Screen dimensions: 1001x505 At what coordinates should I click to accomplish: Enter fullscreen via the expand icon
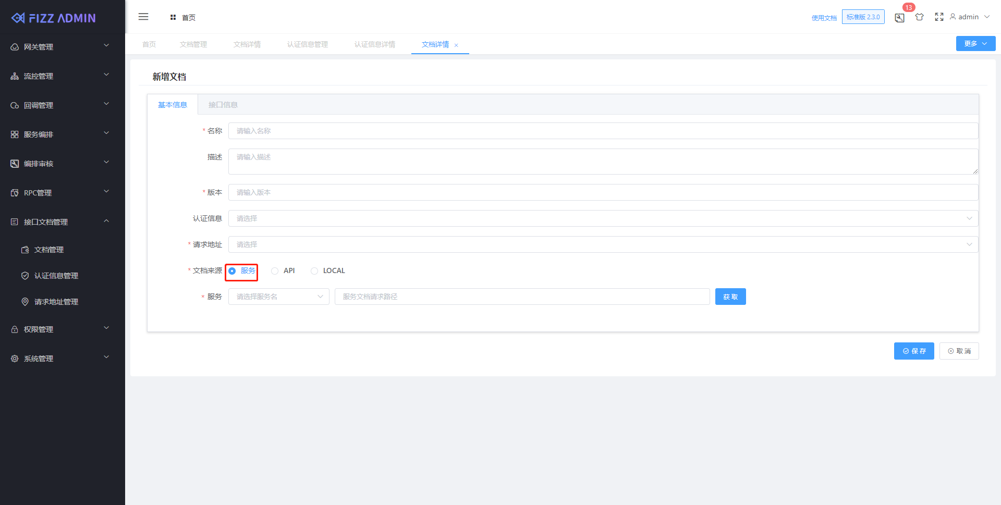[939, 17]
